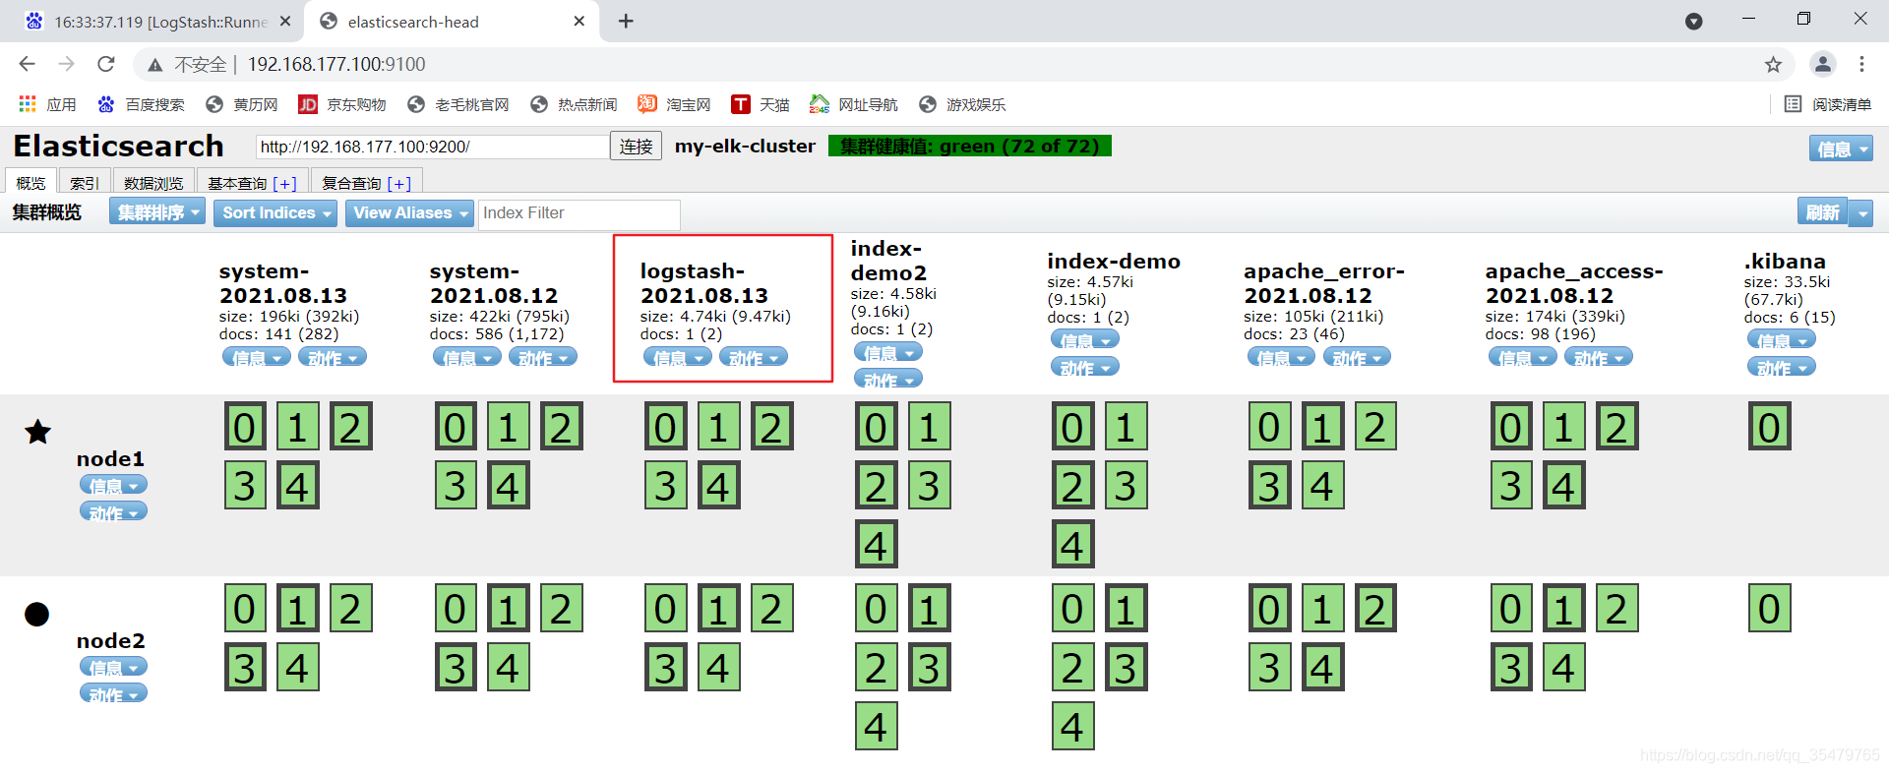Screen dimensions: 1889x773
Task: Switch to the 概览 tab
Action: [x=30, y=183]
